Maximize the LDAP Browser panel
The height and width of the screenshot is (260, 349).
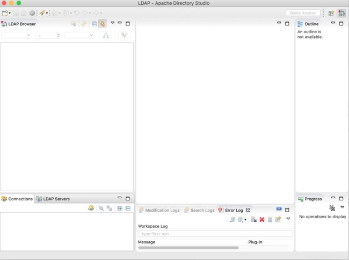[x=128, y=24]
